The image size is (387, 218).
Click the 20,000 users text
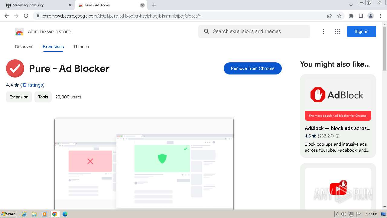tap(68, 97)
